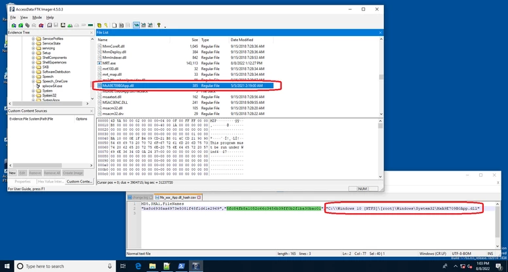The height and width of the screenshot is (272, 508).
Task: Expand the System32 tree node
Action: point(33,95)
